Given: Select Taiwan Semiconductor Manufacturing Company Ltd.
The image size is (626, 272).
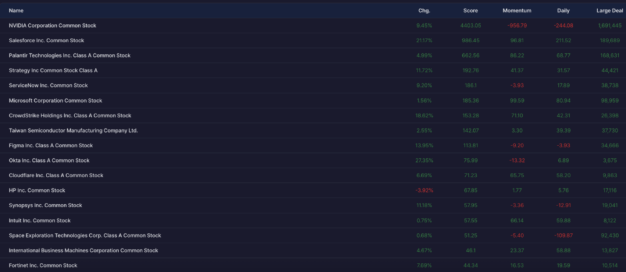Looking at the screenshot, I should click(x=313, y=131).
